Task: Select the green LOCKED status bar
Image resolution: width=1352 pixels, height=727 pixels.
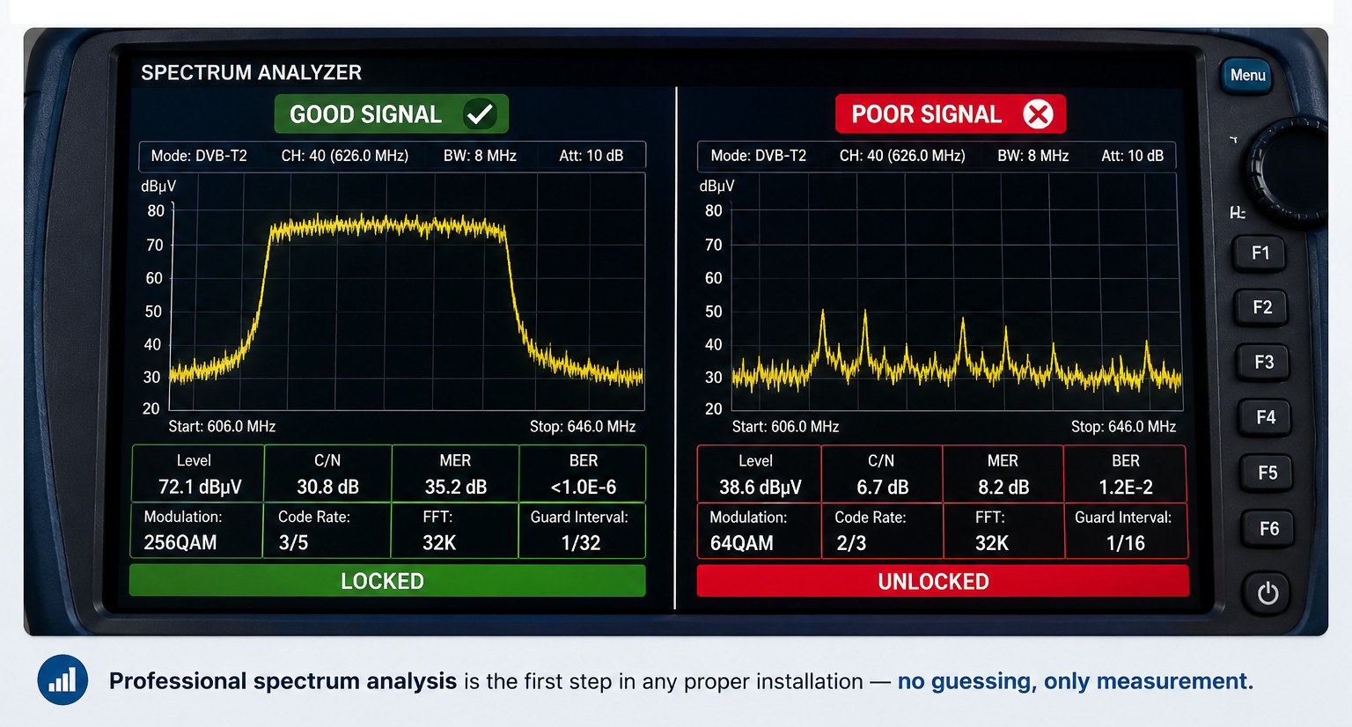Action: (x=387, y=581)
